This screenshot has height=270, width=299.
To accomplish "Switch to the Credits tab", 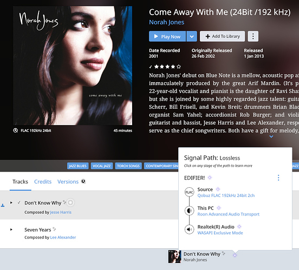I will [43, 182].
